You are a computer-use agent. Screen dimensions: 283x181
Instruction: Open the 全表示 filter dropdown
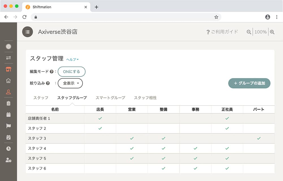70,83
